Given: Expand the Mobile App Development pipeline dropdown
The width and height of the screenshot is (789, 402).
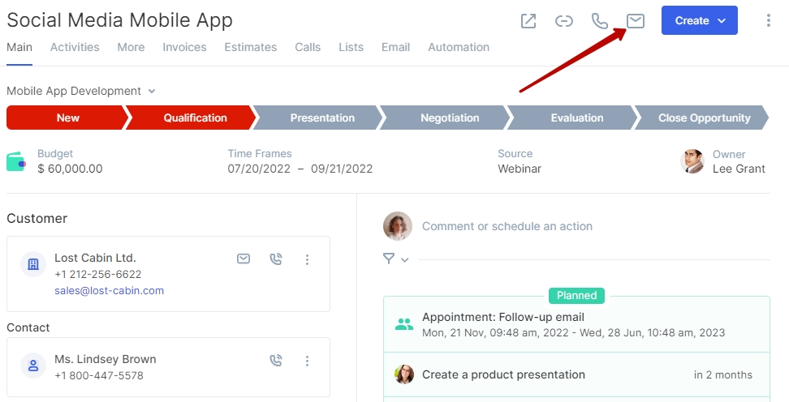Looking at the screenshot, I should click(152, 91).
